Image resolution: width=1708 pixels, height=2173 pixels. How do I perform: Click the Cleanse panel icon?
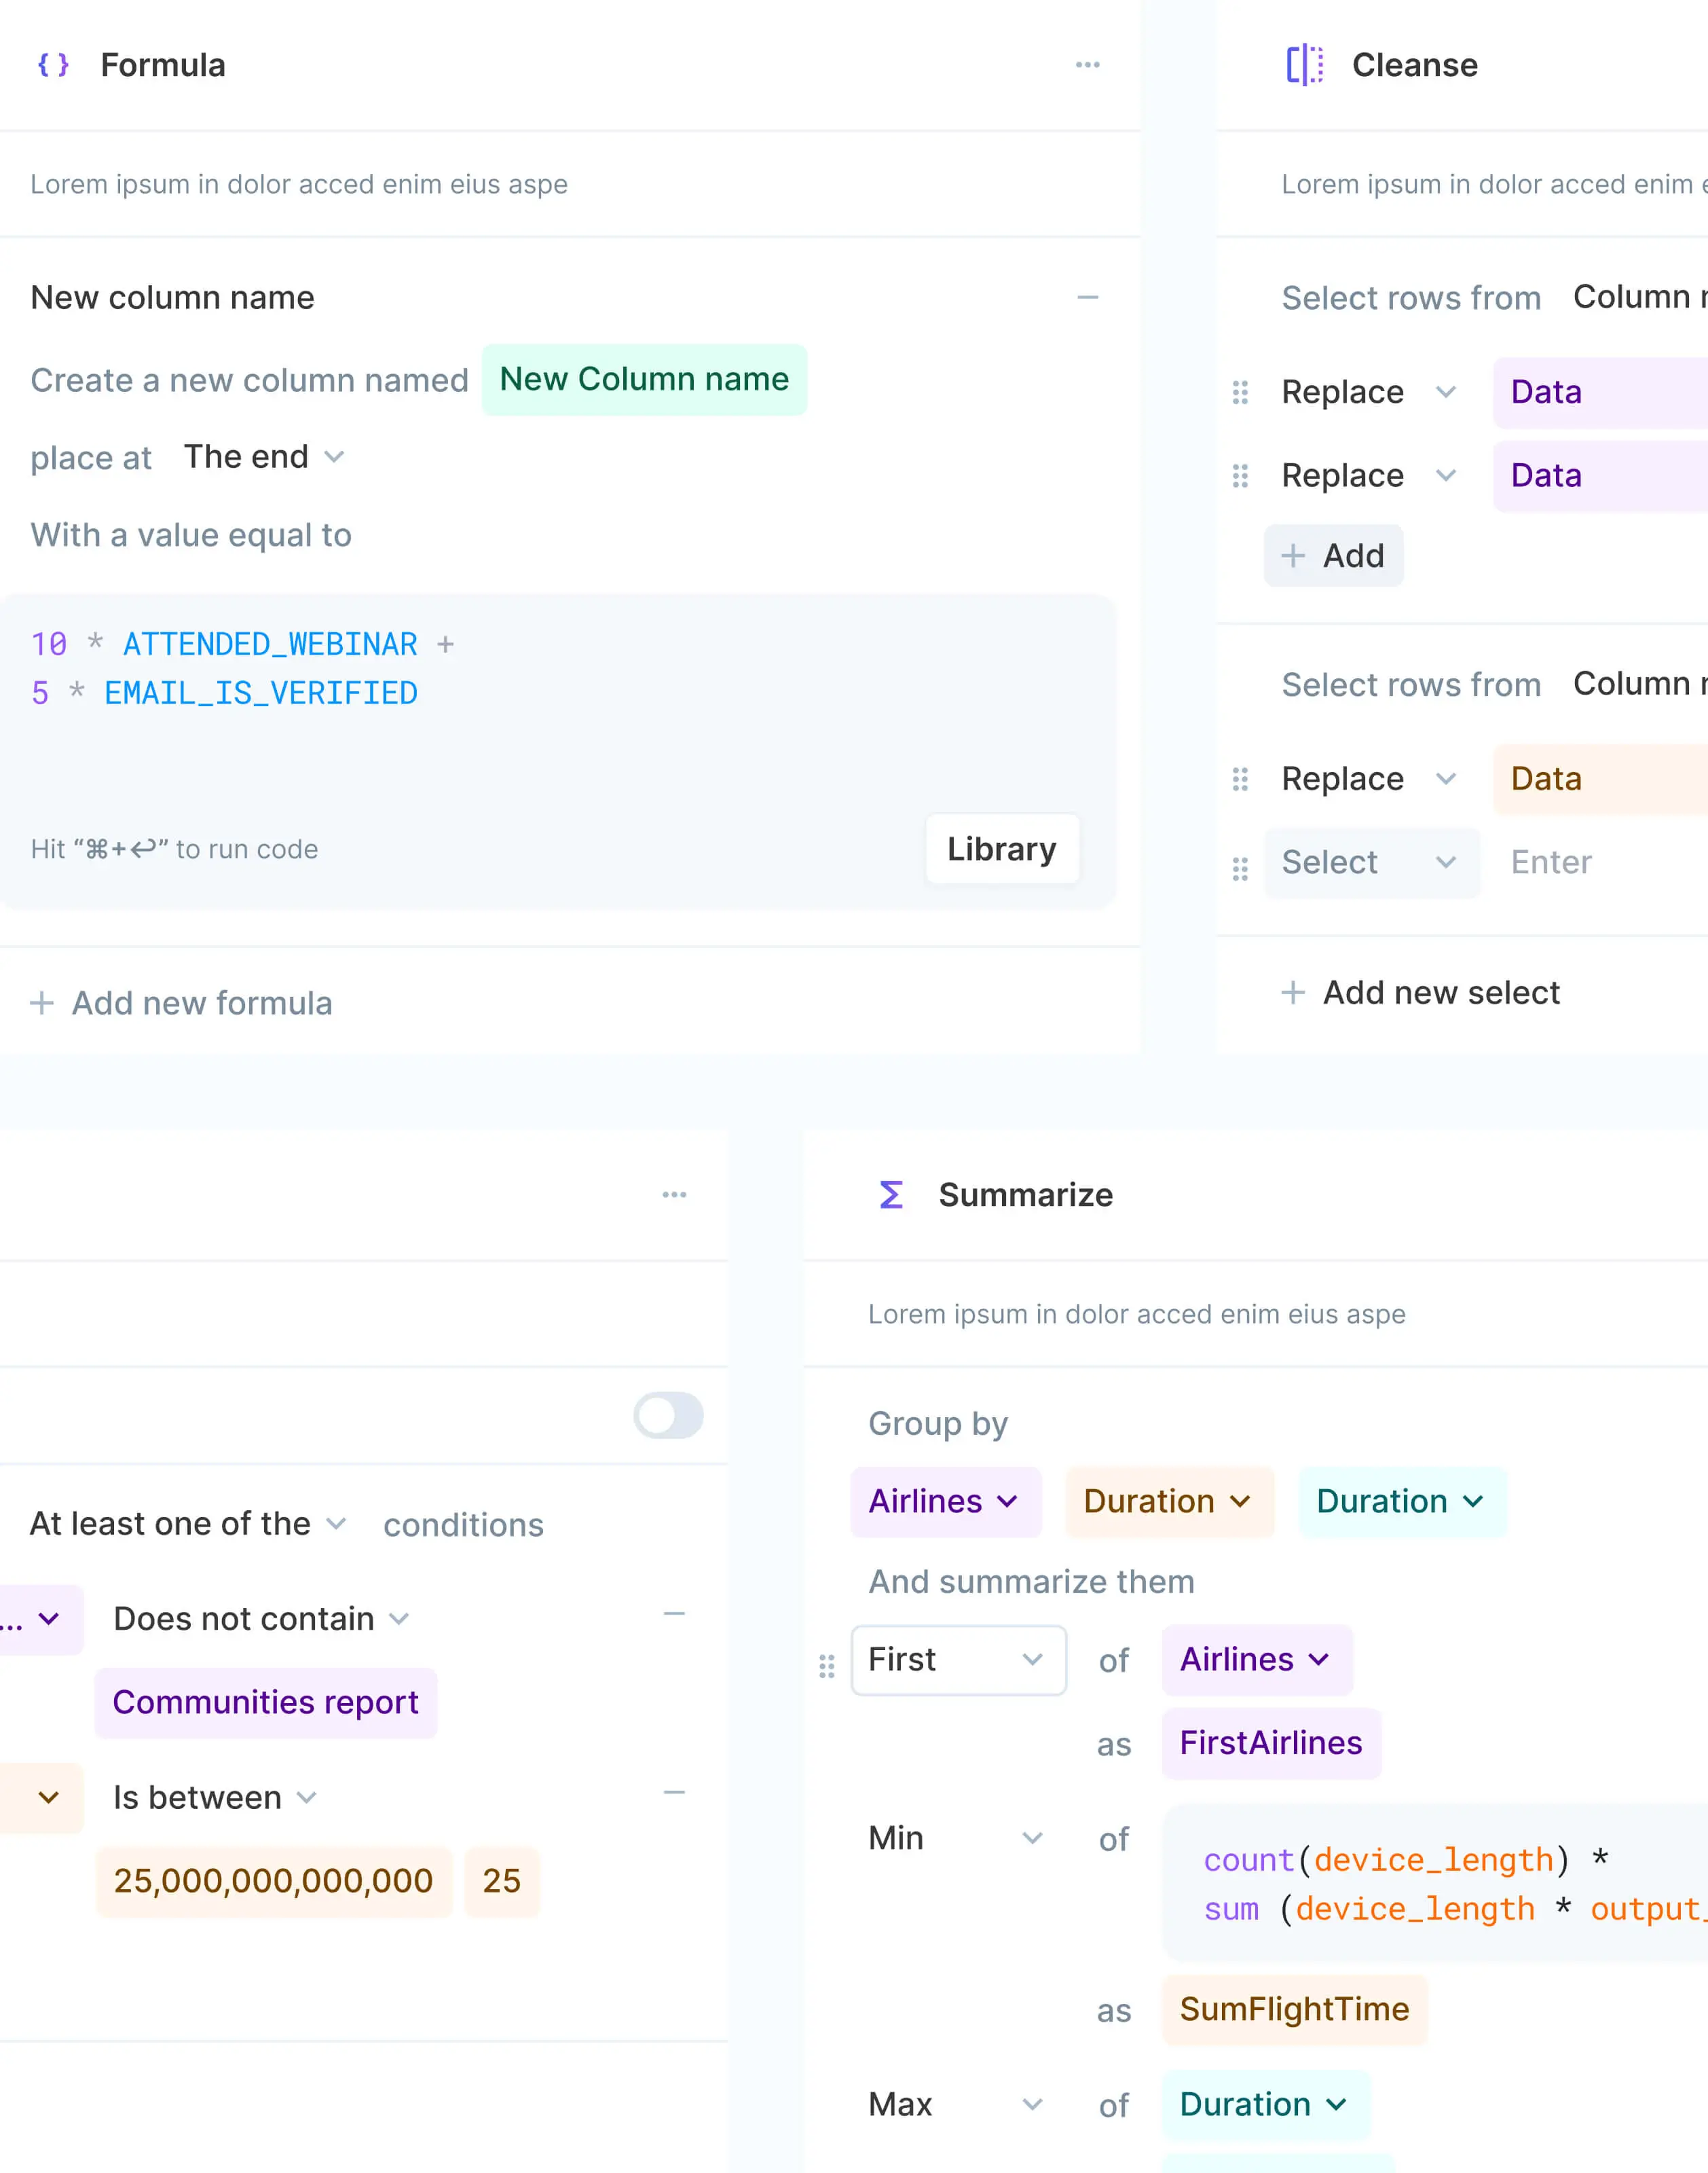click(x=1304, y=65)
